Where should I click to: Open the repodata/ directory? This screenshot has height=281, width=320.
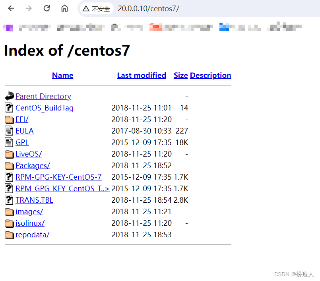click(x=33, y=234)
